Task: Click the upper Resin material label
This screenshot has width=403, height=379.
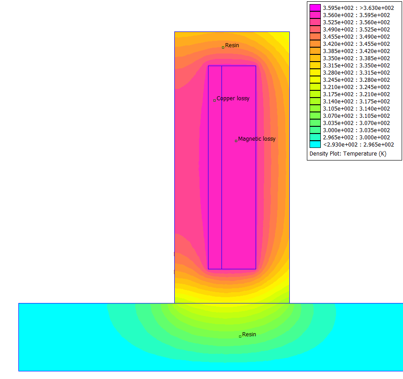Action: point(232,45)
